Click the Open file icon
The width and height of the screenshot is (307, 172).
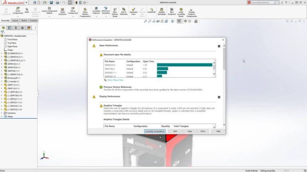point(45,2)
